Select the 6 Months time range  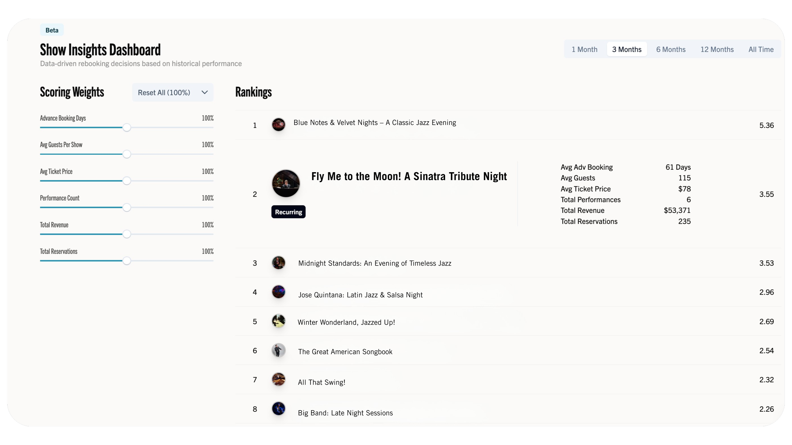coord(671,49)
